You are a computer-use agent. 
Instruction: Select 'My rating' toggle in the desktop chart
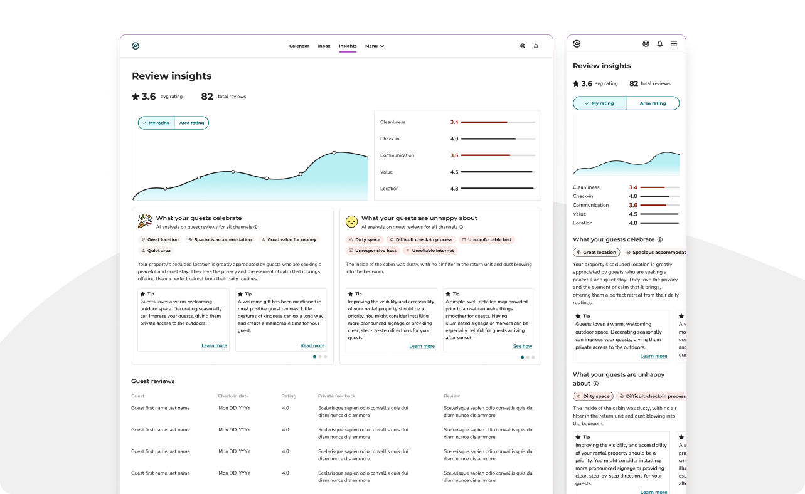pyautogui.click(x=156, y=123)
